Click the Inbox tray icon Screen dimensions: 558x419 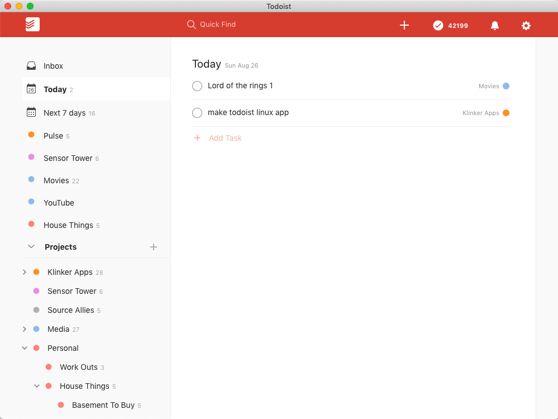click(31, 65)
